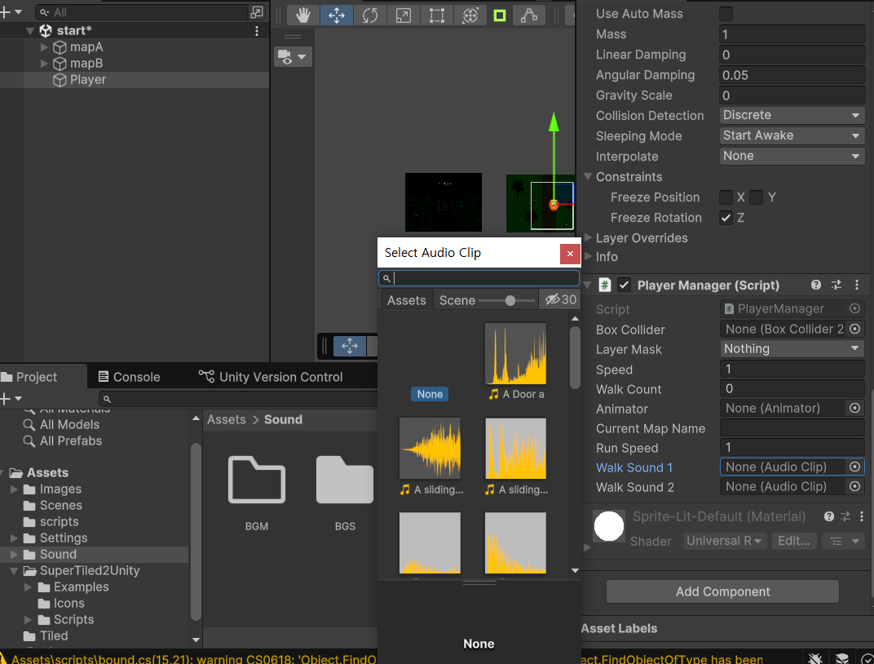This screenshot has width=874, height=664.
Task: Open the BGM folder
Action: (x=256, y=493)
